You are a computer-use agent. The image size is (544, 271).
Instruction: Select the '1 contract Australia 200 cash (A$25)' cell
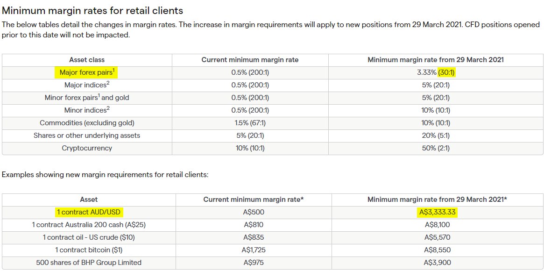coord(89,225)
